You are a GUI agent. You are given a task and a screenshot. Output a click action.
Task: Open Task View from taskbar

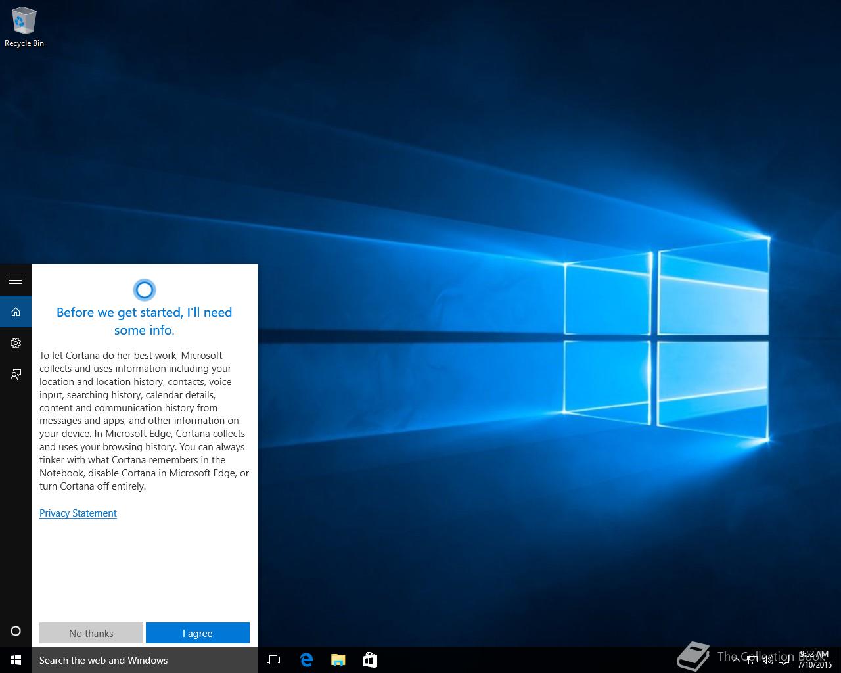pyautogui.click(x=273, y=660)
